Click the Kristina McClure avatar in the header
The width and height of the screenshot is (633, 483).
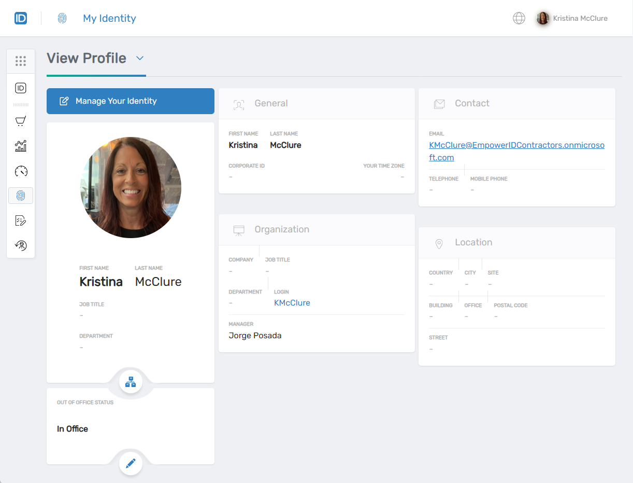point(542,18)
